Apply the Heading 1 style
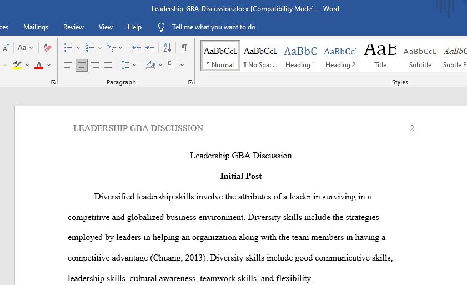Screen dimensions: 467x285 [x=300, y=56]
